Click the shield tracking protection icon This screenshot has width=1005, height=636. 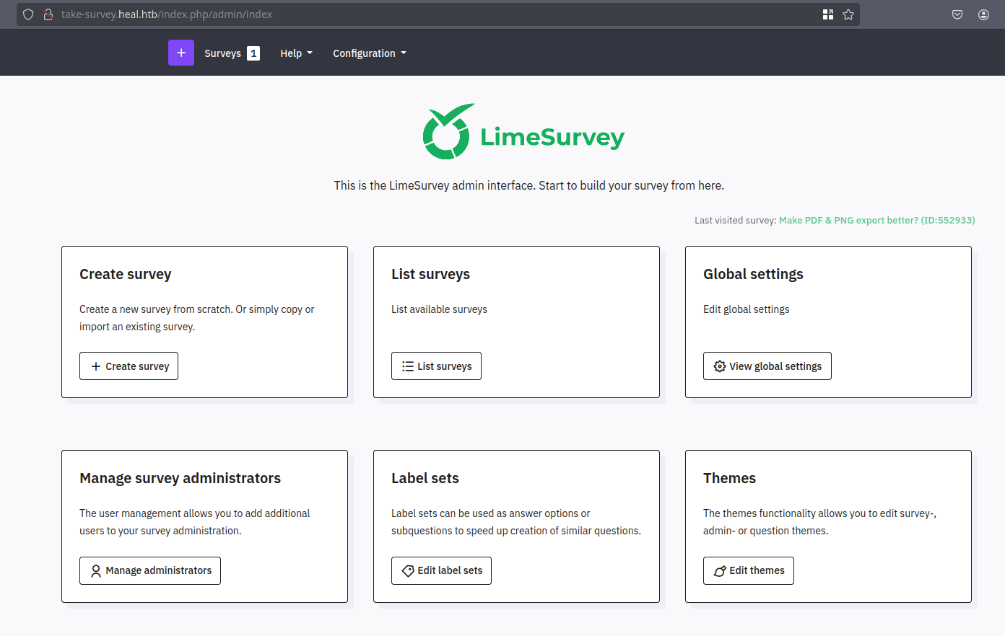point(28,14)
